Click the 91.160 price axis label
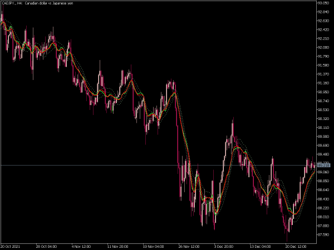Viewport: 334px width, 250px height. pyautogui.click(x=323, y=83)
